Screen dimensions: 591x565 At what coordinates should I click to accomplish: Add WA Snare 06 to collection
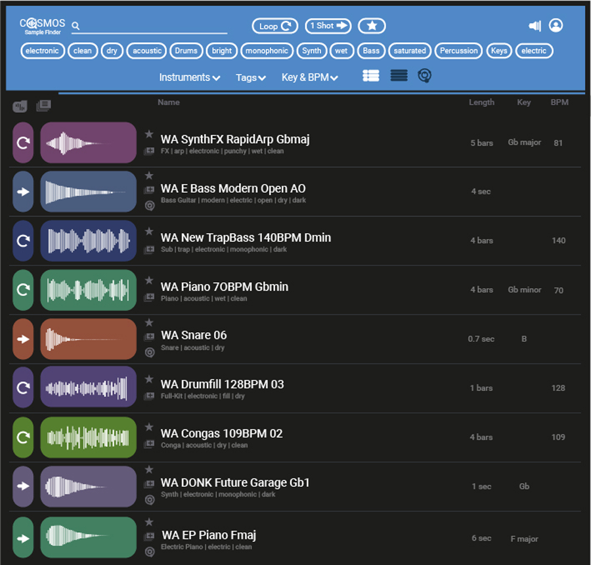149,337
